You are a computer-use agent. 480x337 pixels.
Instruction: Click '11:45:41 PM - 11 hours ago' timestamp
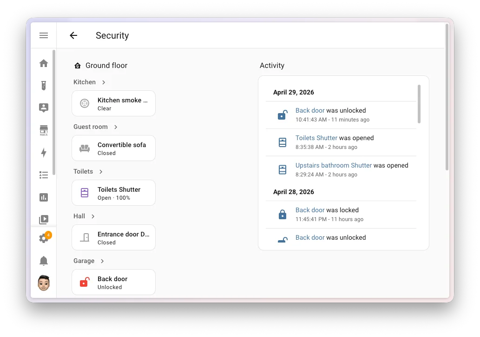tap(329, 219)
